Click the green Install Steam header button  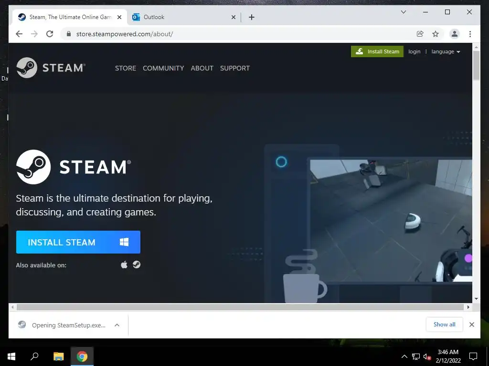coord(377,51)
